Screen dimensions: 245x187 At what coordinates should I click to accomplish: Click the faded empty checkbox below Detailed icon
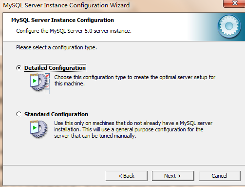(x=47, y=92)
